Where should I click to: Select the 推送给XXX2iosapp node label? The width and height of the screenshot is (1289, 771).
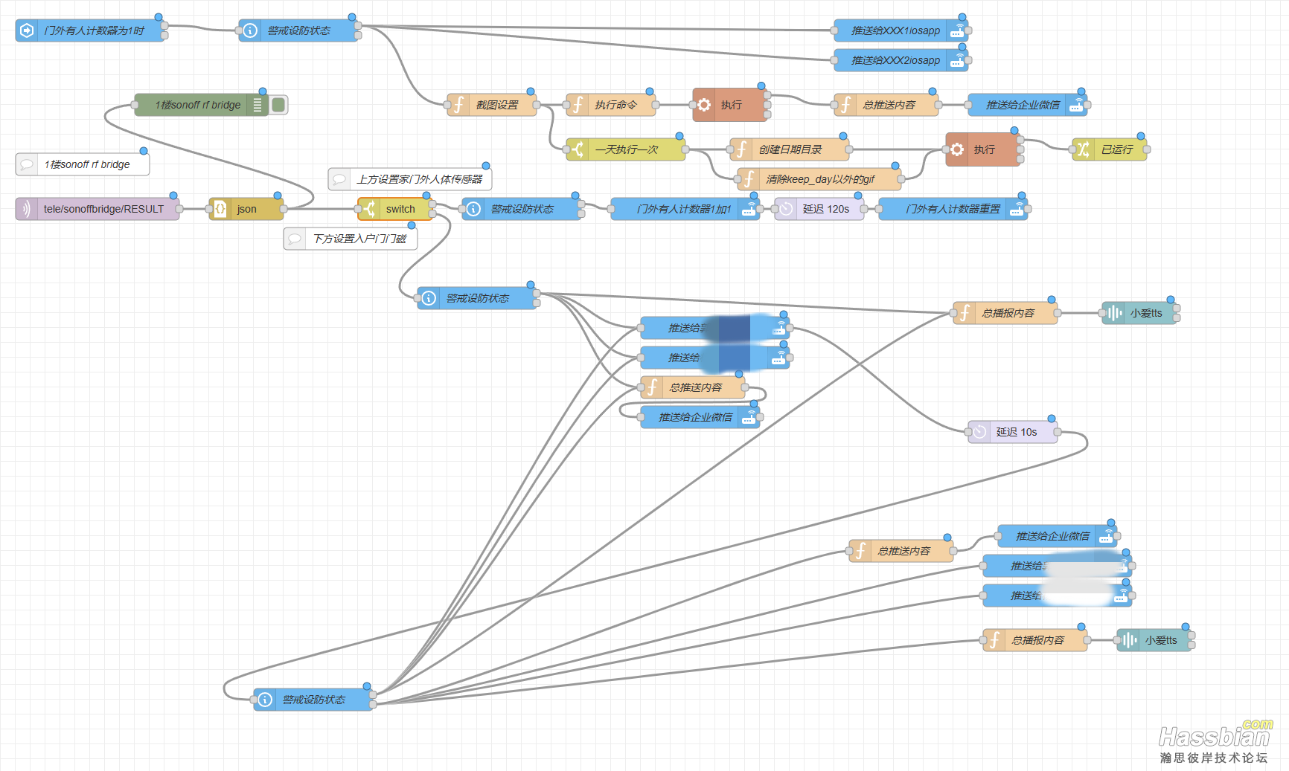[x=895, y=60]
